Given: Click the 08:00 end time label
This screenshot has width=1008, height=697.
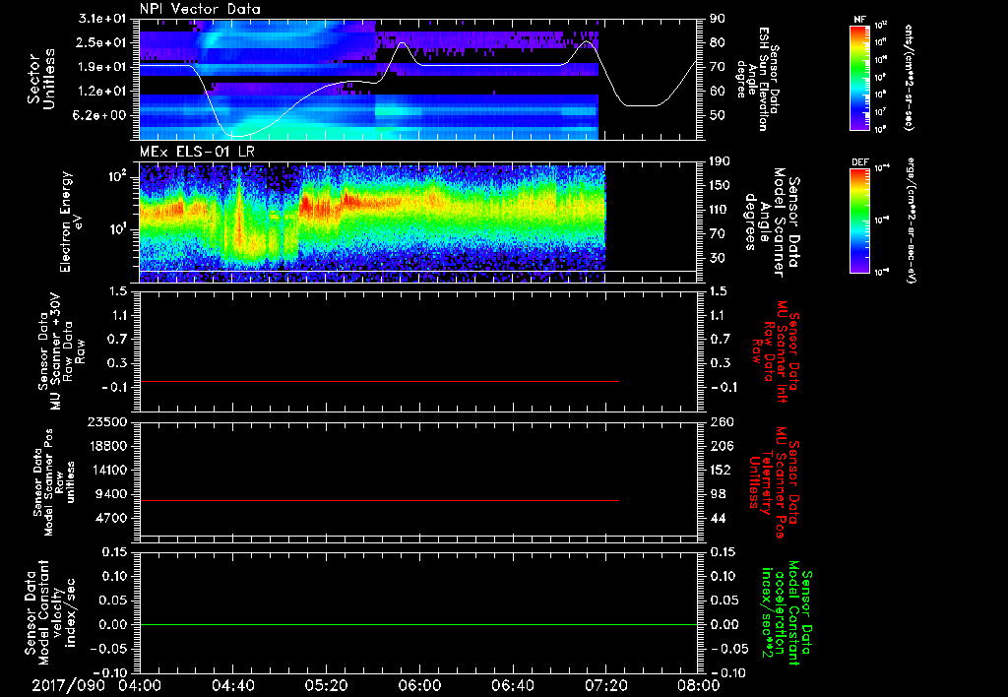Looking at the screenshot, I should [x=698, y=685].
